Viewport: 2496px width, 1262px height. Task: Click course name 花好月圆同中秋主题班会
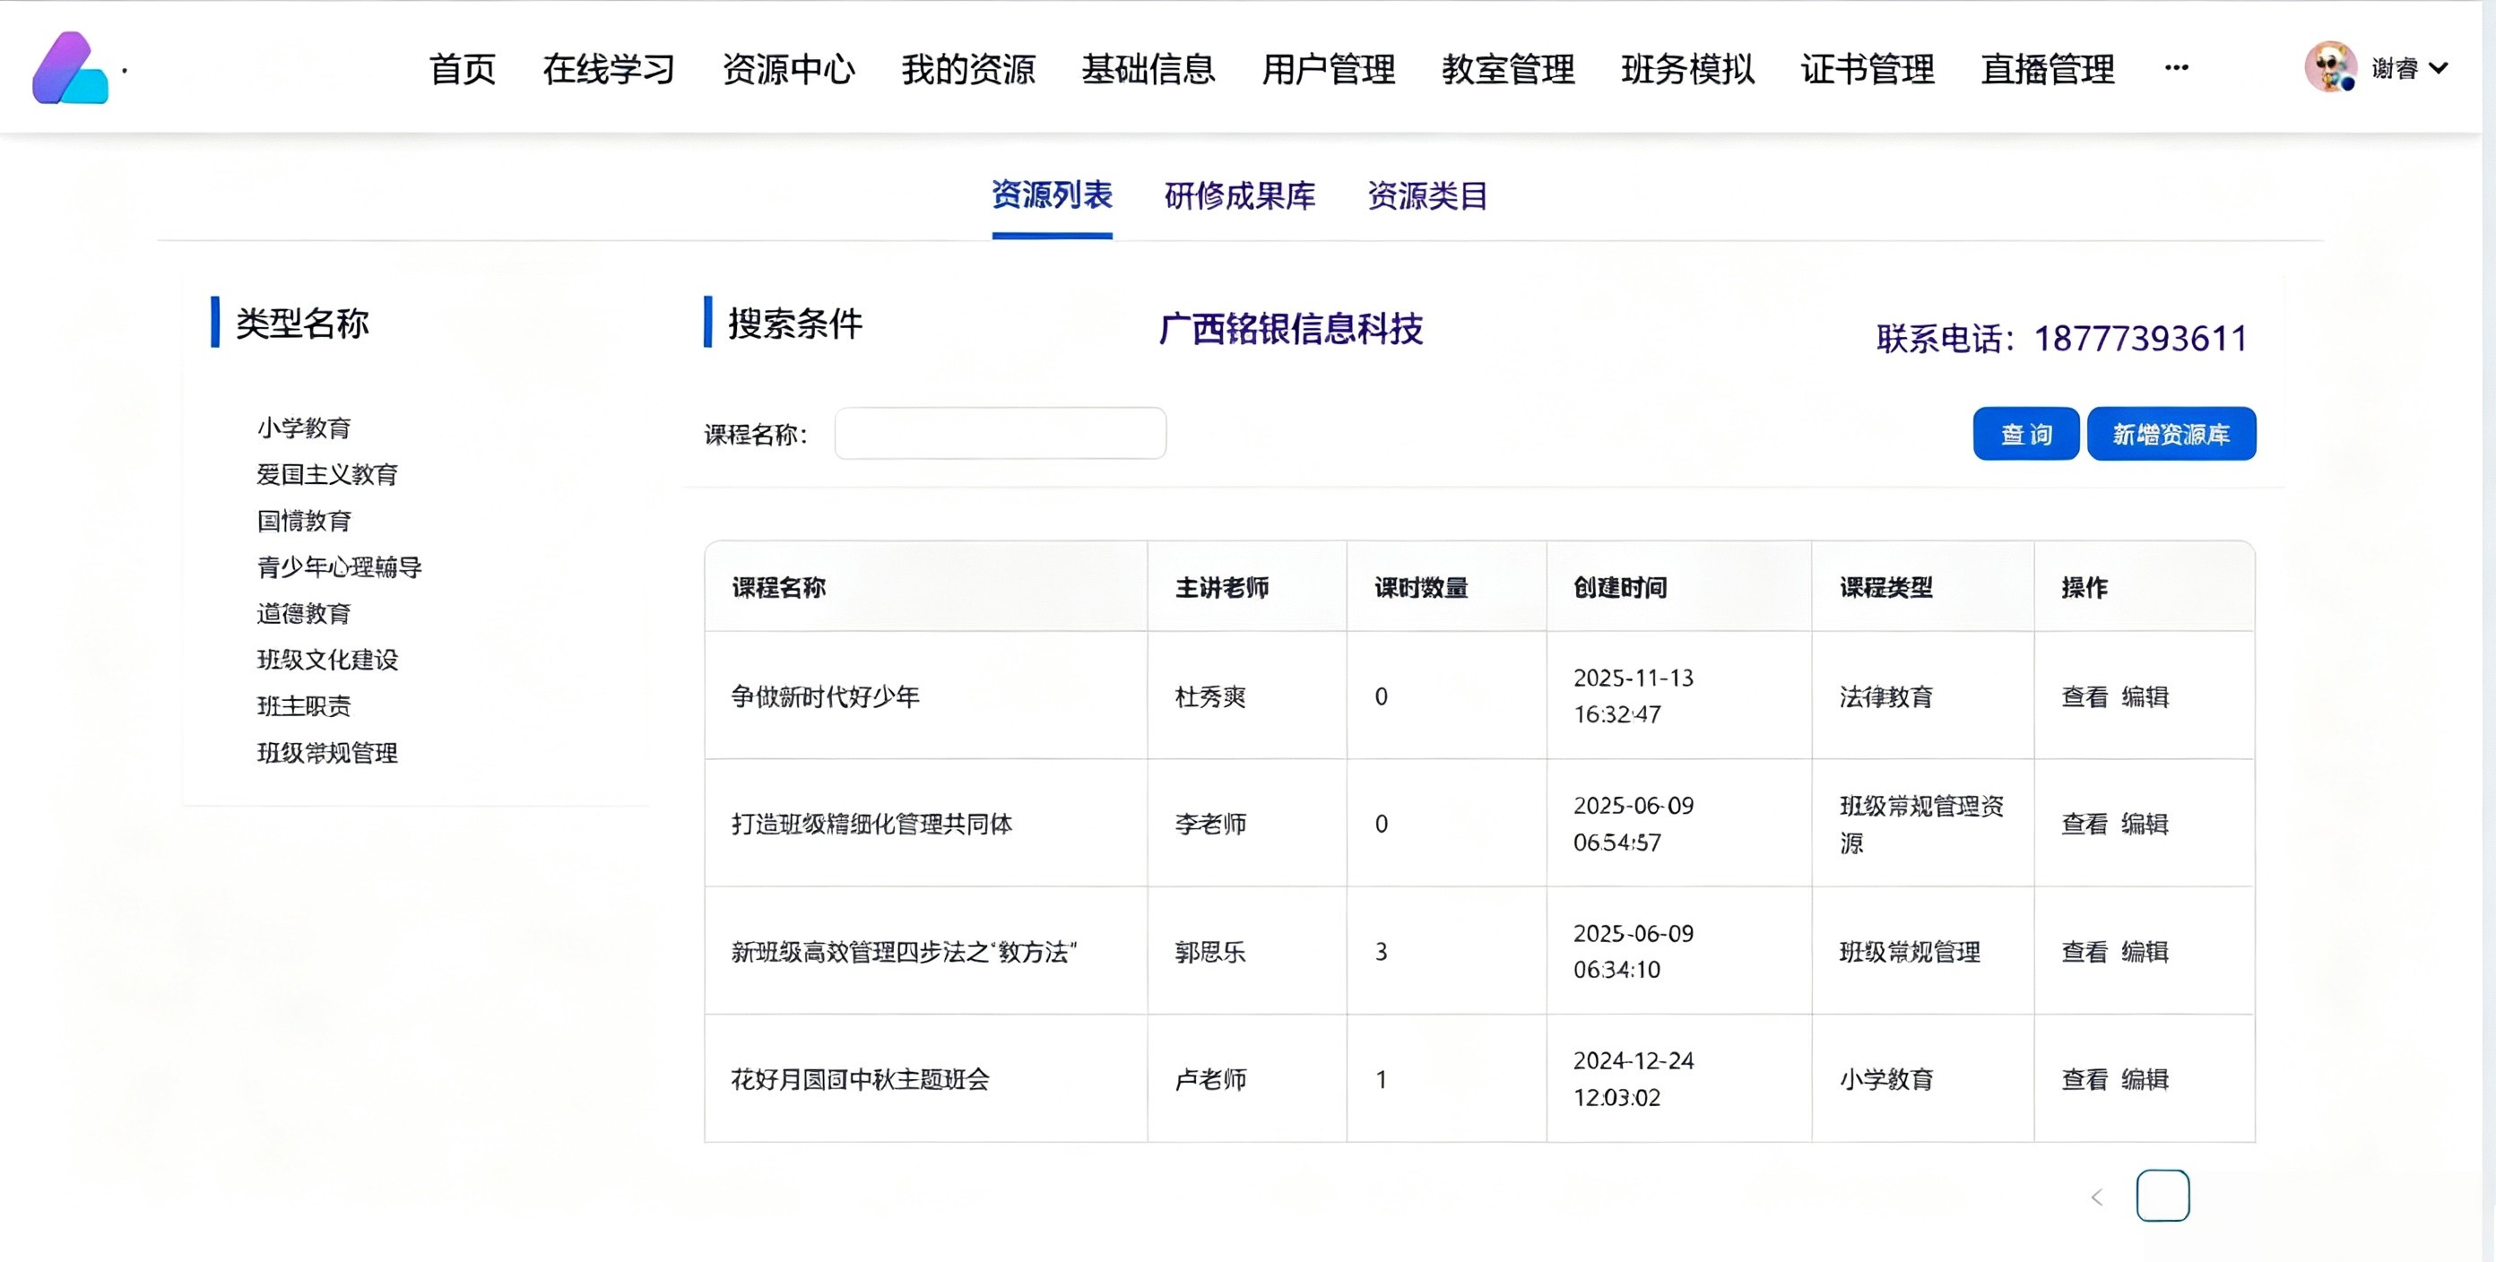[x=860, y=1080]
